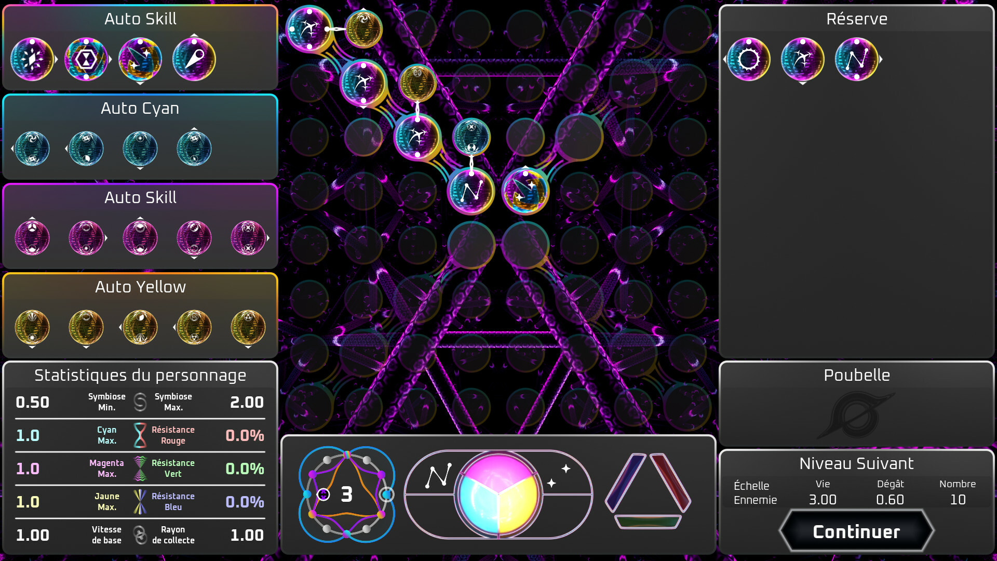The height and width of the screenshot is (561, 997).
Task: Click the Réserve panel title
Action: coord(857,19)
